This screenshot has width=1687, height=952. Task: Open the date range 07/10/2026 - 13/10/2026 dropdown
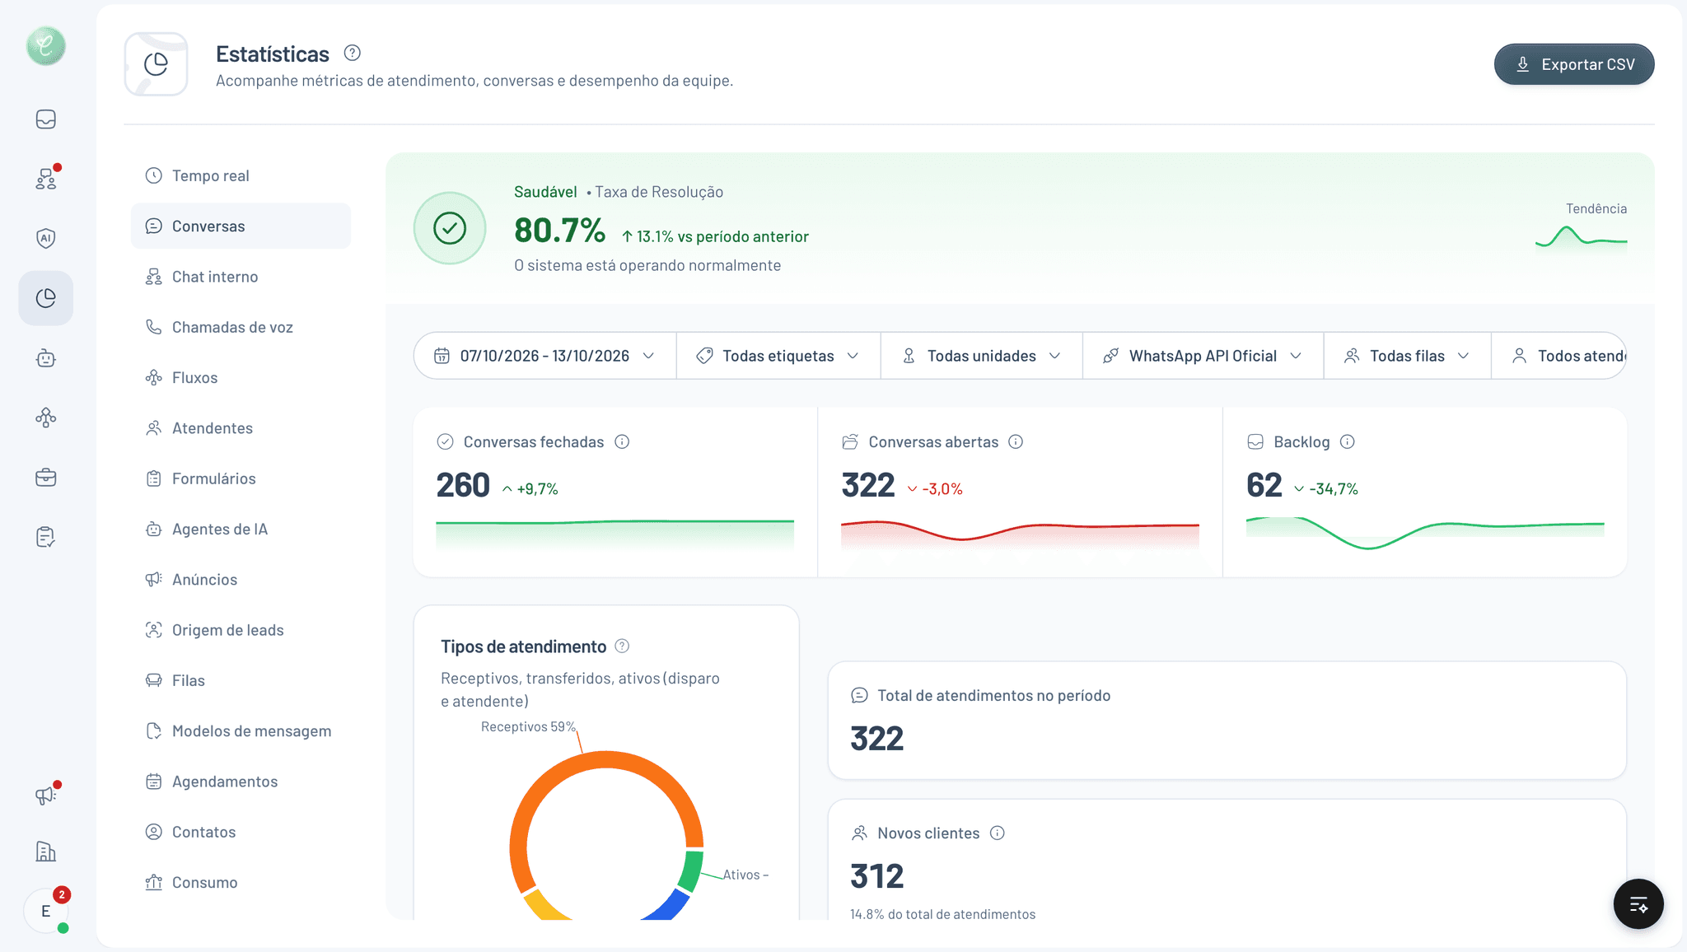(x=545, y=356)
